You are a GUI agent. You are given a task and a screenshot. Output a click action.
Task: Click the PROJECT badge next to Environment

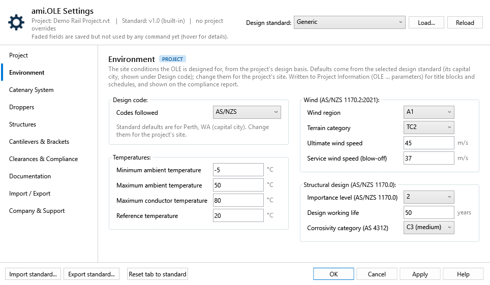tap(172, 59)
